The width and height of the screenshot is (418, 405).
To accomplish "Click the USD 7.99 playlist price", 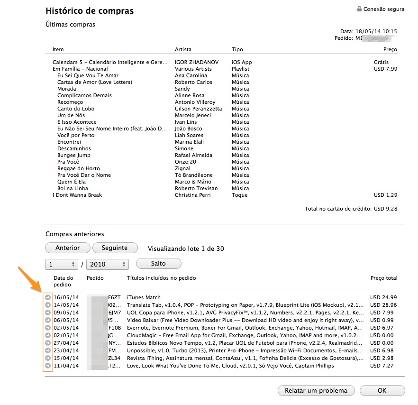I will tap(385, 69).
